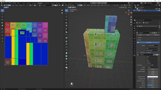Open the Mesh menu in the 3D viewport

pos(95,5)
